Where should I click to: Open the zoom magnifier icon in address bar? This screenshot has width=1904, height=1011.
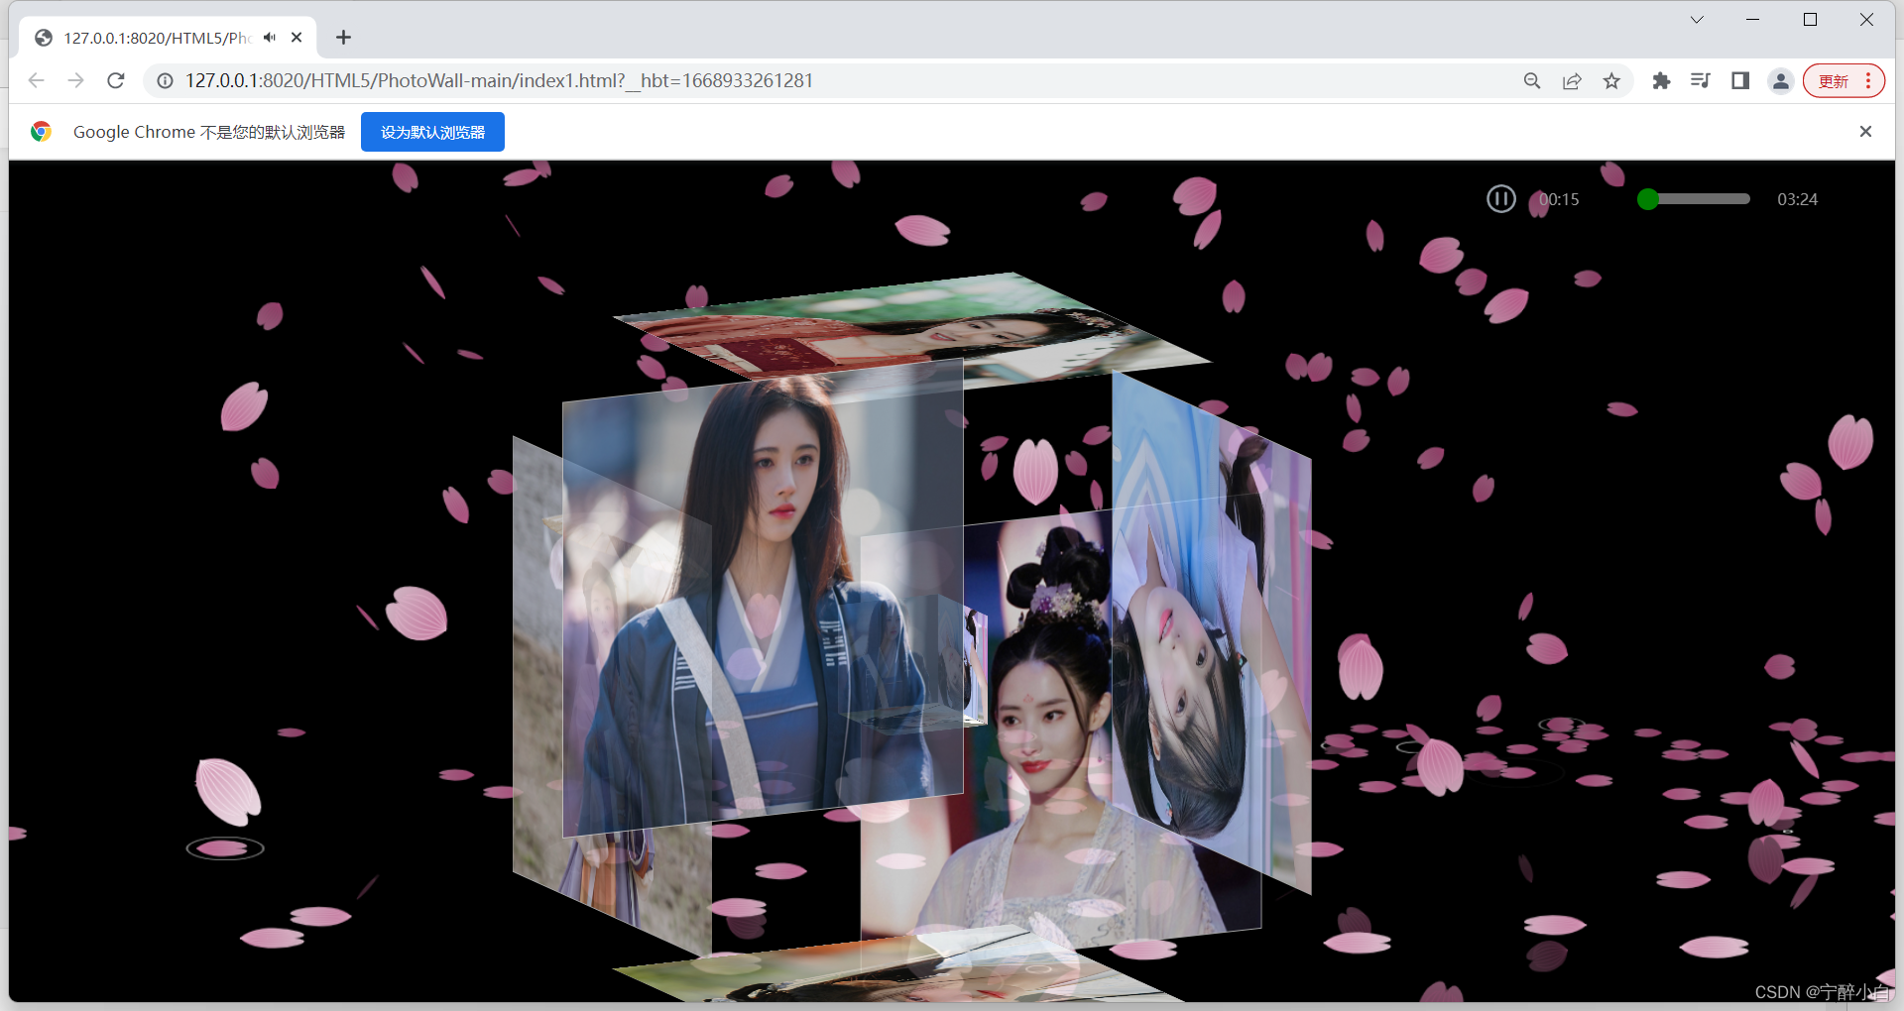tap(1532, 80)
